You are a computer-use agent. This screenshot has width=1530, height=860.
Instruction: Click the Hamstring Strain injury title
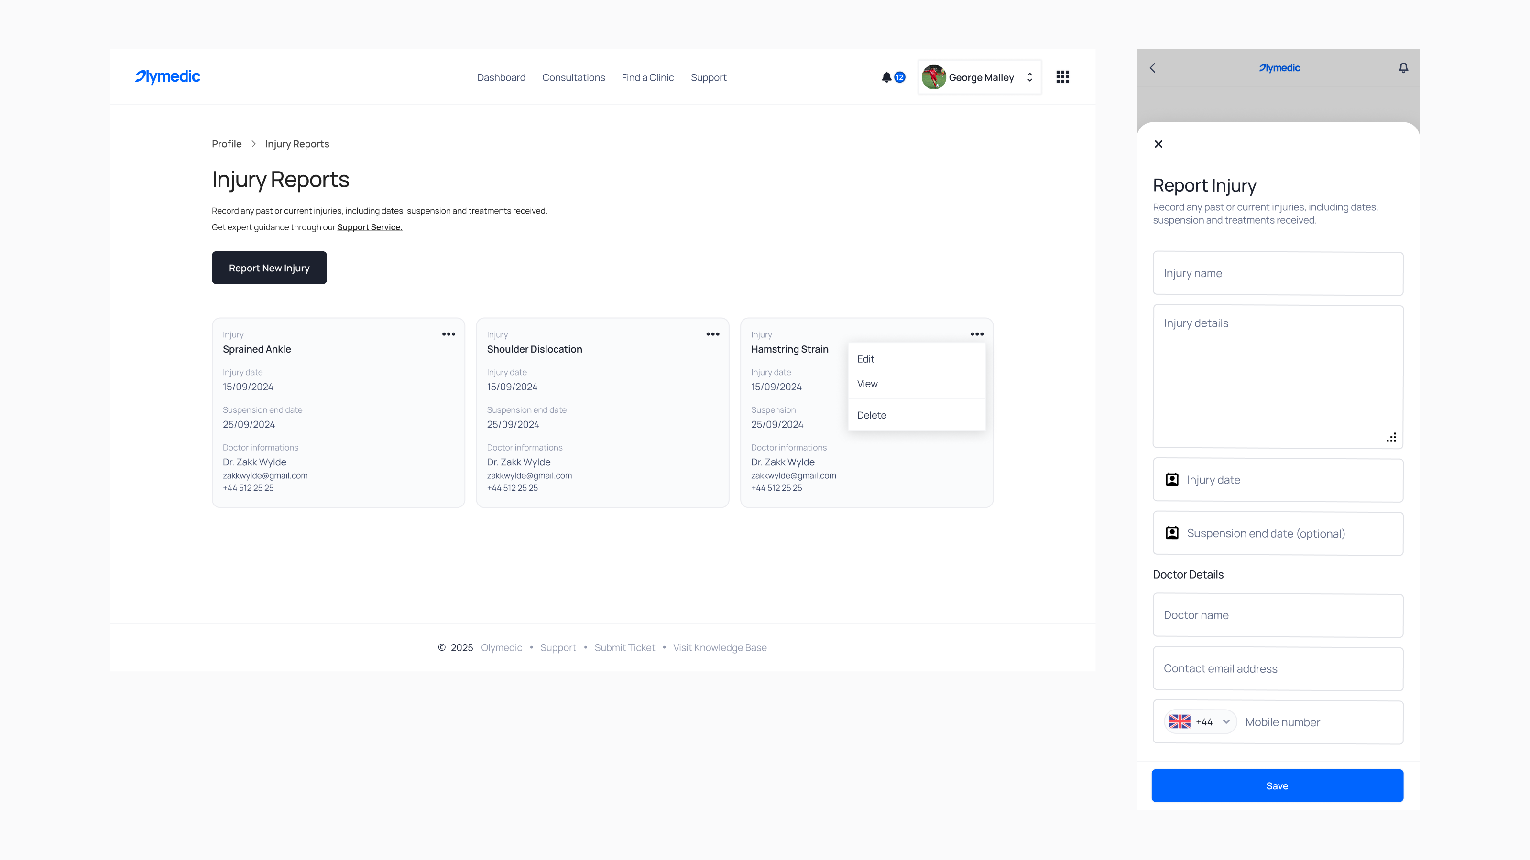789,349
